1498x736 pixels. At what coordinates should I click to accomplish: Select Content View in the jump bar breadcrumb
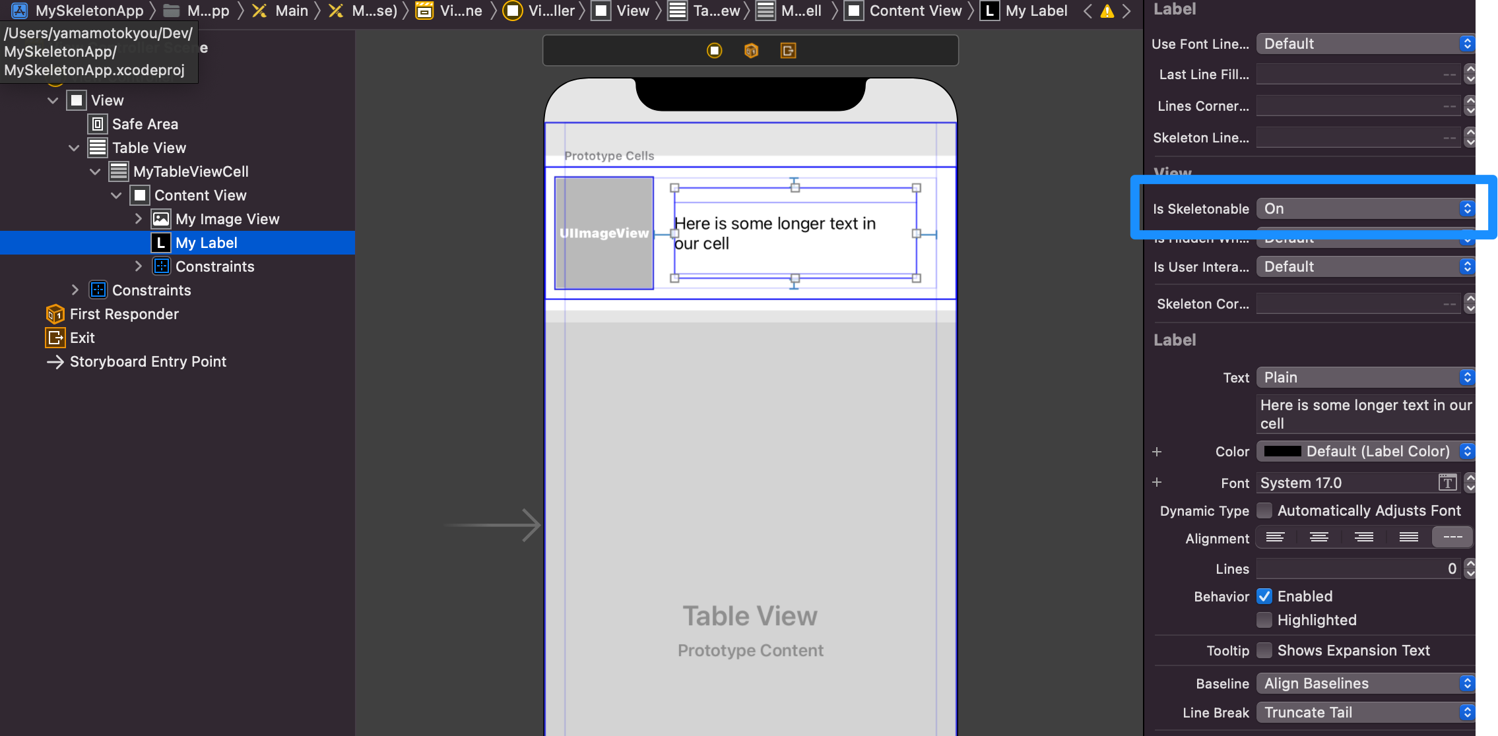pos(916,11)
